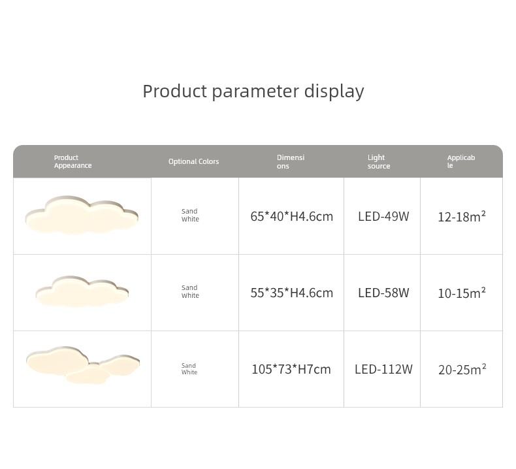This screenshot has height=469, width=516.
Task: Click Sand White in the first row
Action: click(190, 215)
